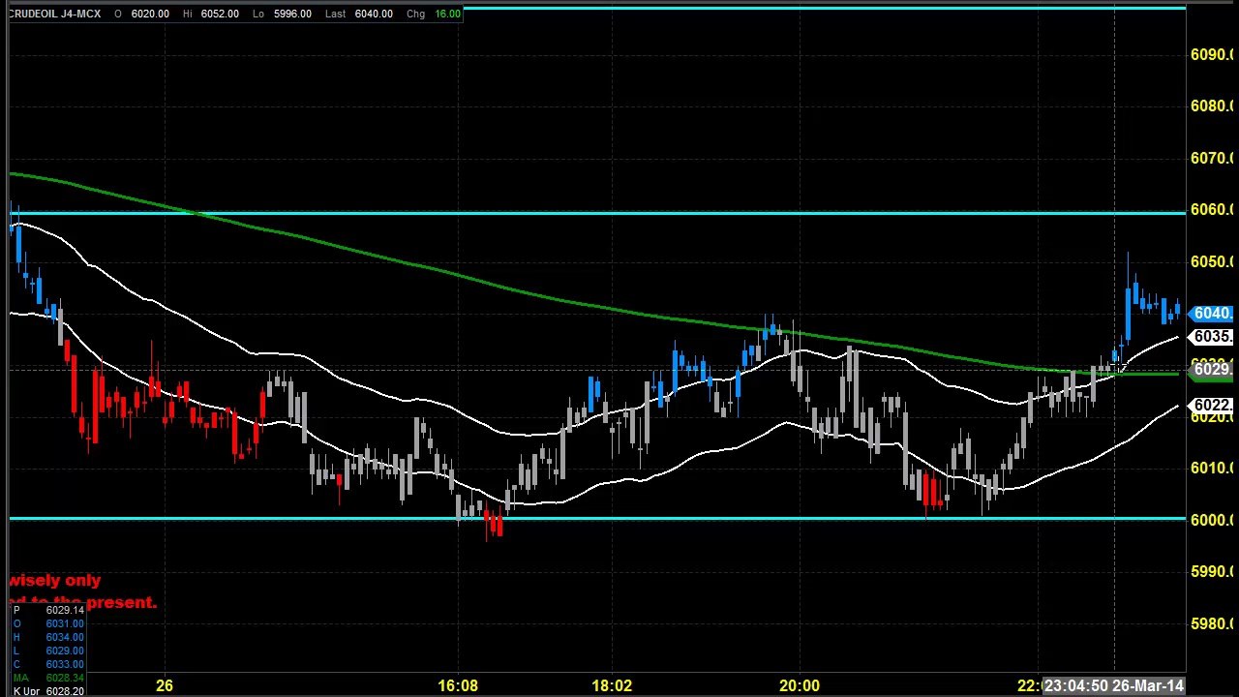Click the H value 6034.00 in data box
This screenshot has width=1239, height=697.
pos(65,637)
